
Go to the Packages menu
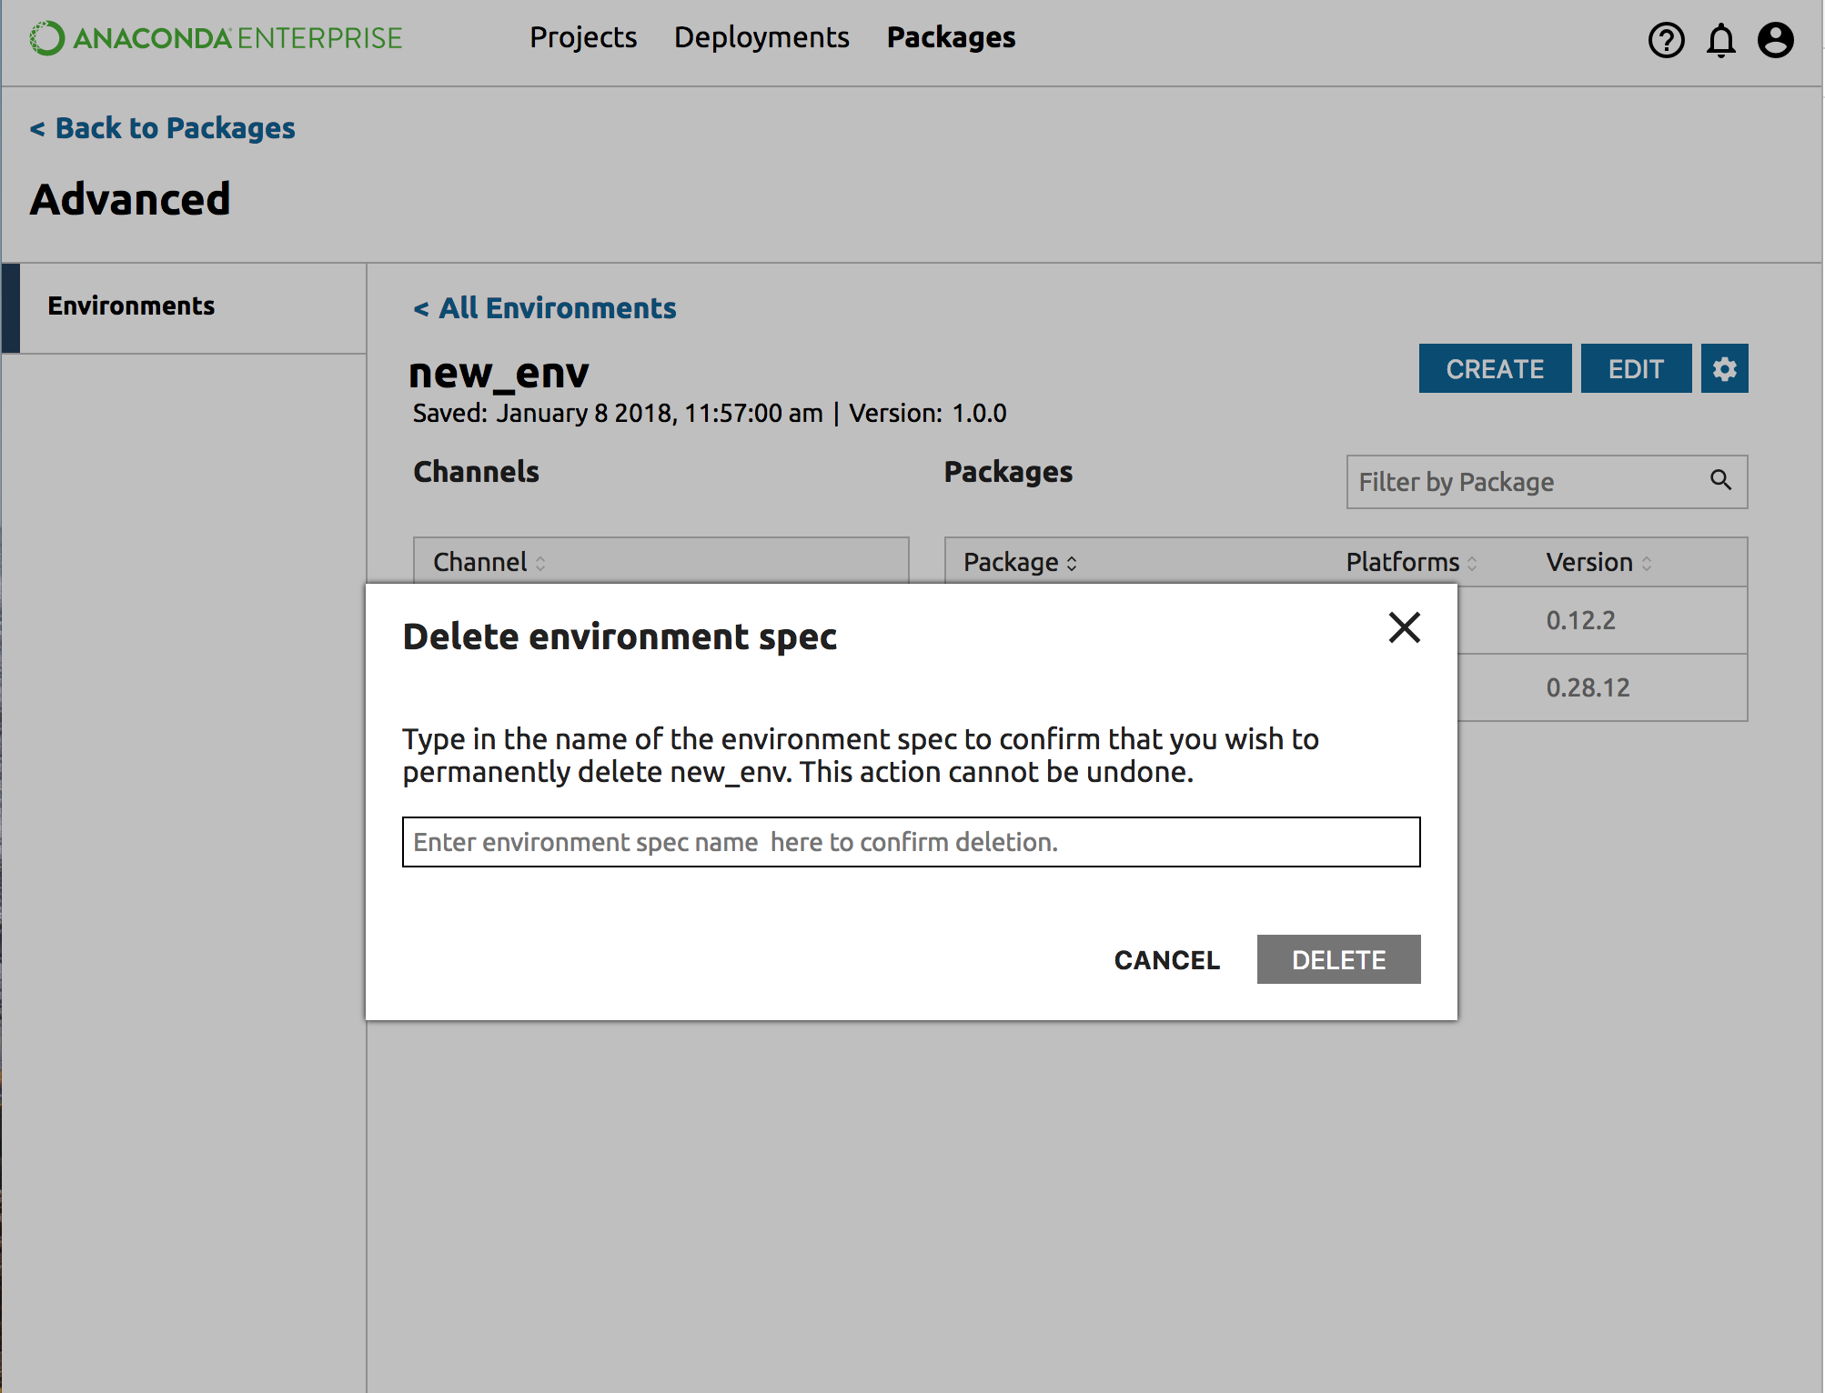coord(951,38)
